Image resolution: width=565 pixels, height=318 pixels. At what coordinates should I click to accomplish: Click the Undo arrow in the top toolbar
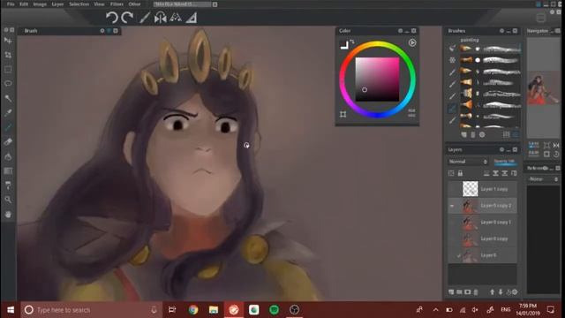[112, 18]
